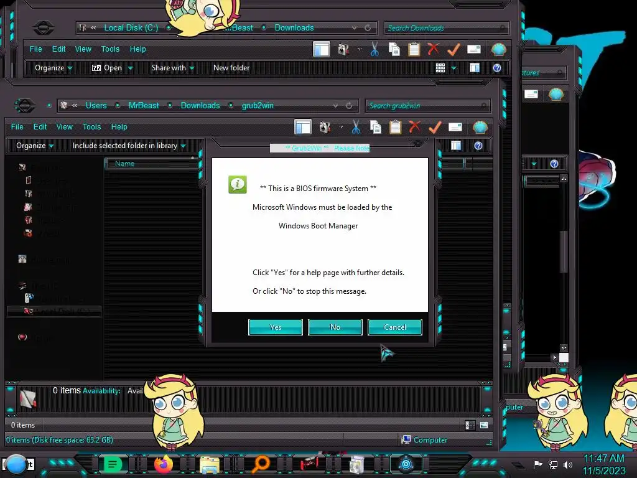Click clipboard Paste icon in grub2win window
The image size is (637, 478).
395,127
